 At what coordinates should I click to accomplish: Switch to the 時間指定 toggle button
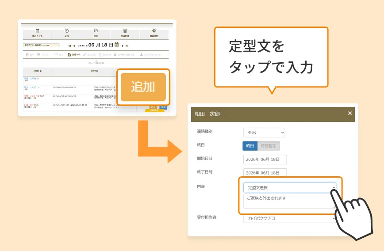coord(269,146)
